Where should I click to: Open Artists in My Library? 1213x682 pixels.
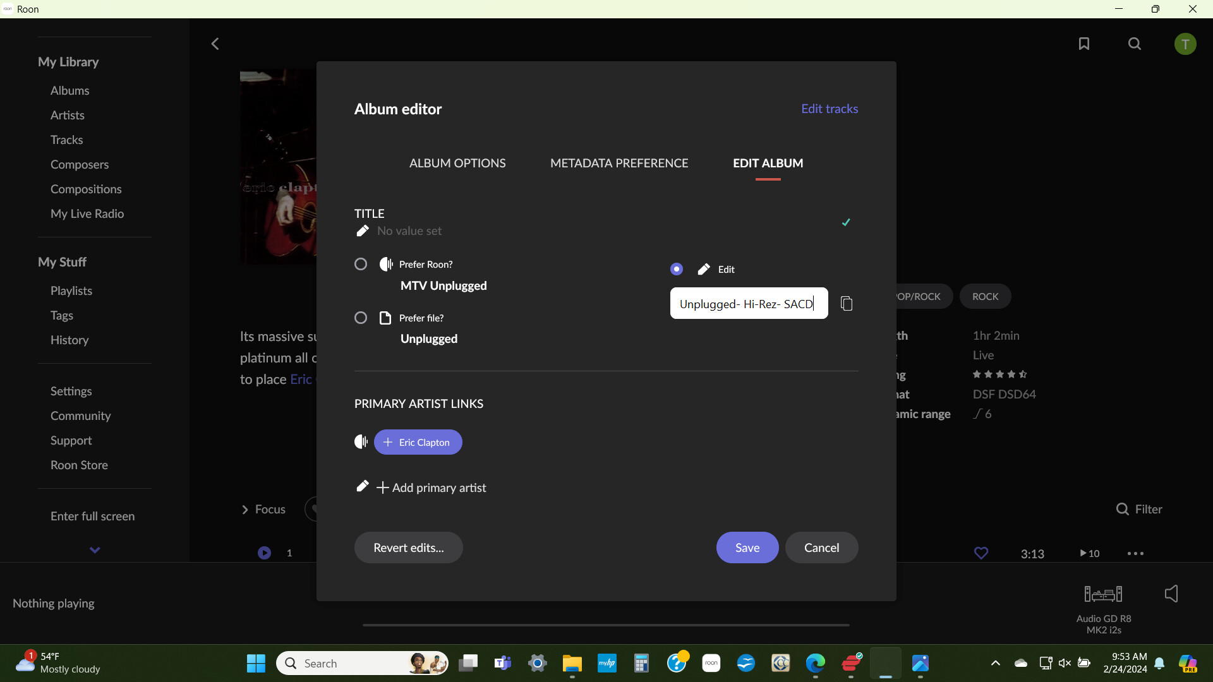(x=68, y=115)
